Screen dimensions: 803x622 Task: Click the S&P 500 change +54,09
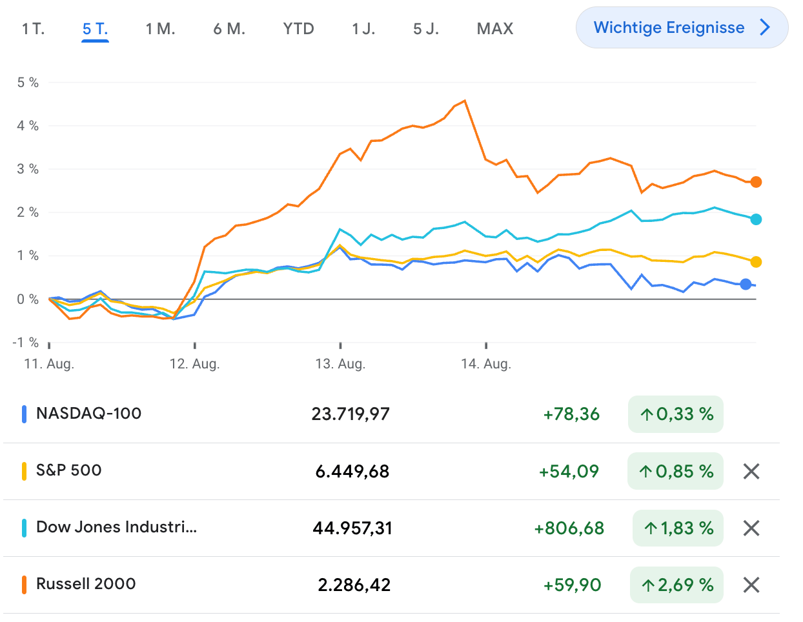click(569, 472)
